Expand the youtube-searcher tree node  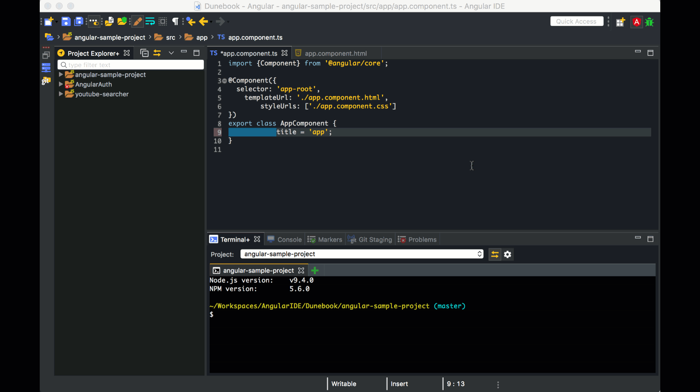coord(61,94)
